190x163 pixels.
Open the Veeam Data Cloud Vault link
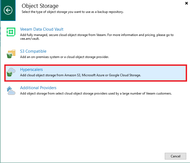[x=42, y=29]
